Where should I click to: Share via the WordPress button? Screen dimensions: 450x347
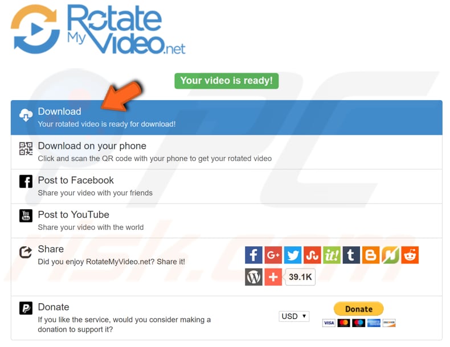click(x=253, y=277)
